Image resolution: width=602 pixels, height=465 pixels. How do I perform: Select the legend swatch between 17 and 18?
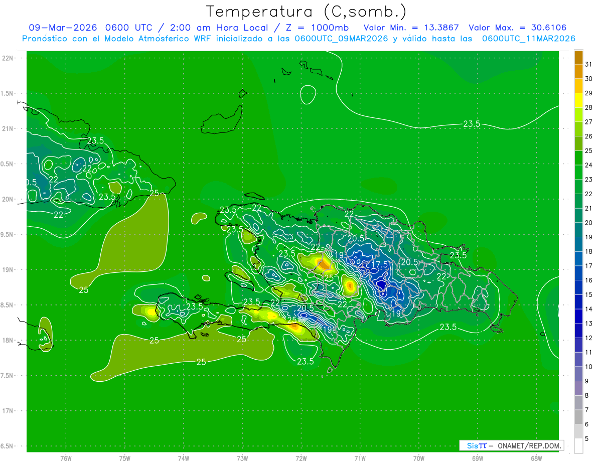(x=578, y=259)
